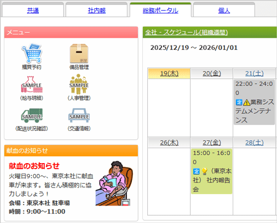Switch to the 社内報 tab
The height and width of the screenshot is (223, 277).
coord(97,11)
